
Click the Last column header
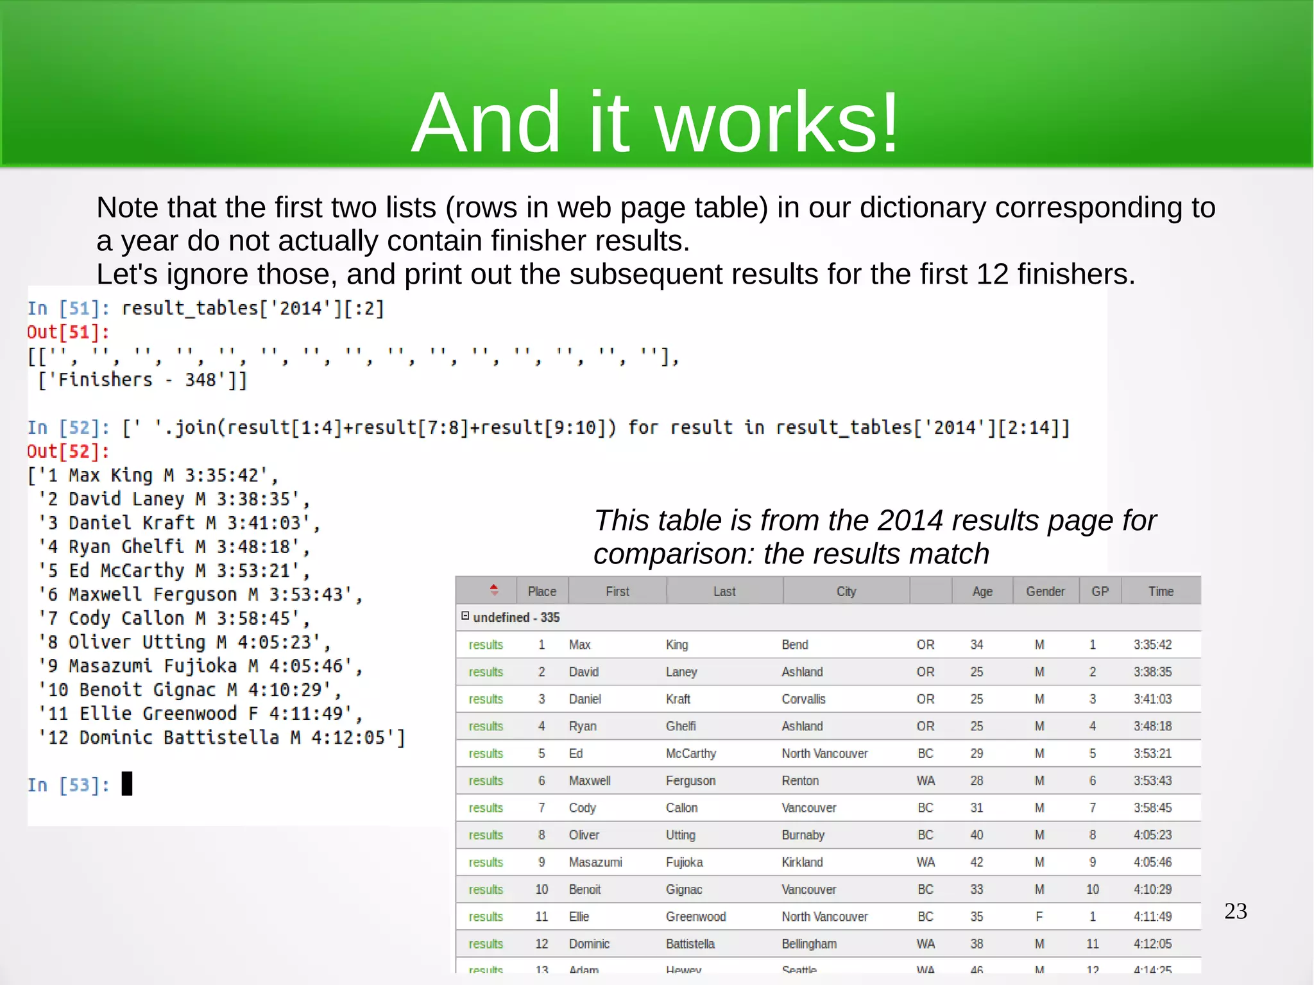tap(724, 592)
